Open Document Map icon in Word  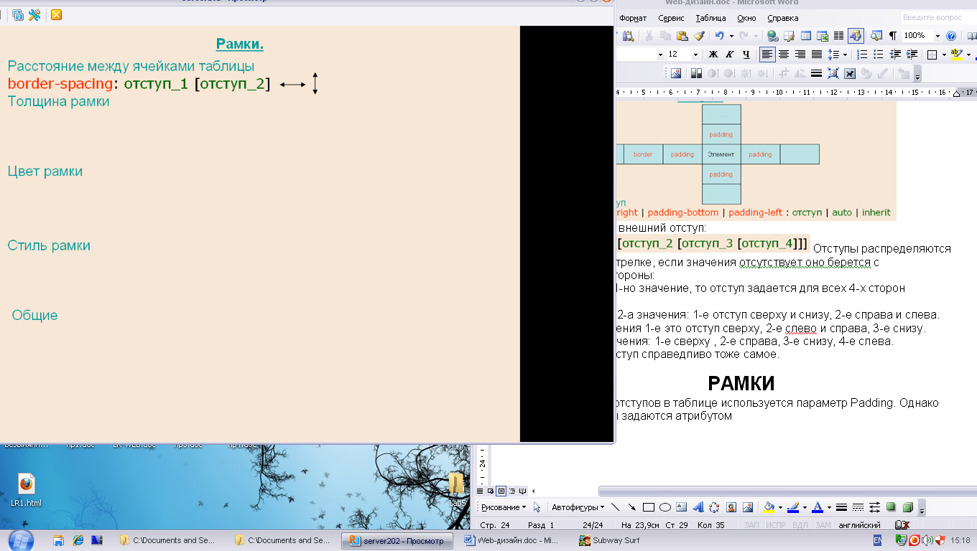pos(876,36)
